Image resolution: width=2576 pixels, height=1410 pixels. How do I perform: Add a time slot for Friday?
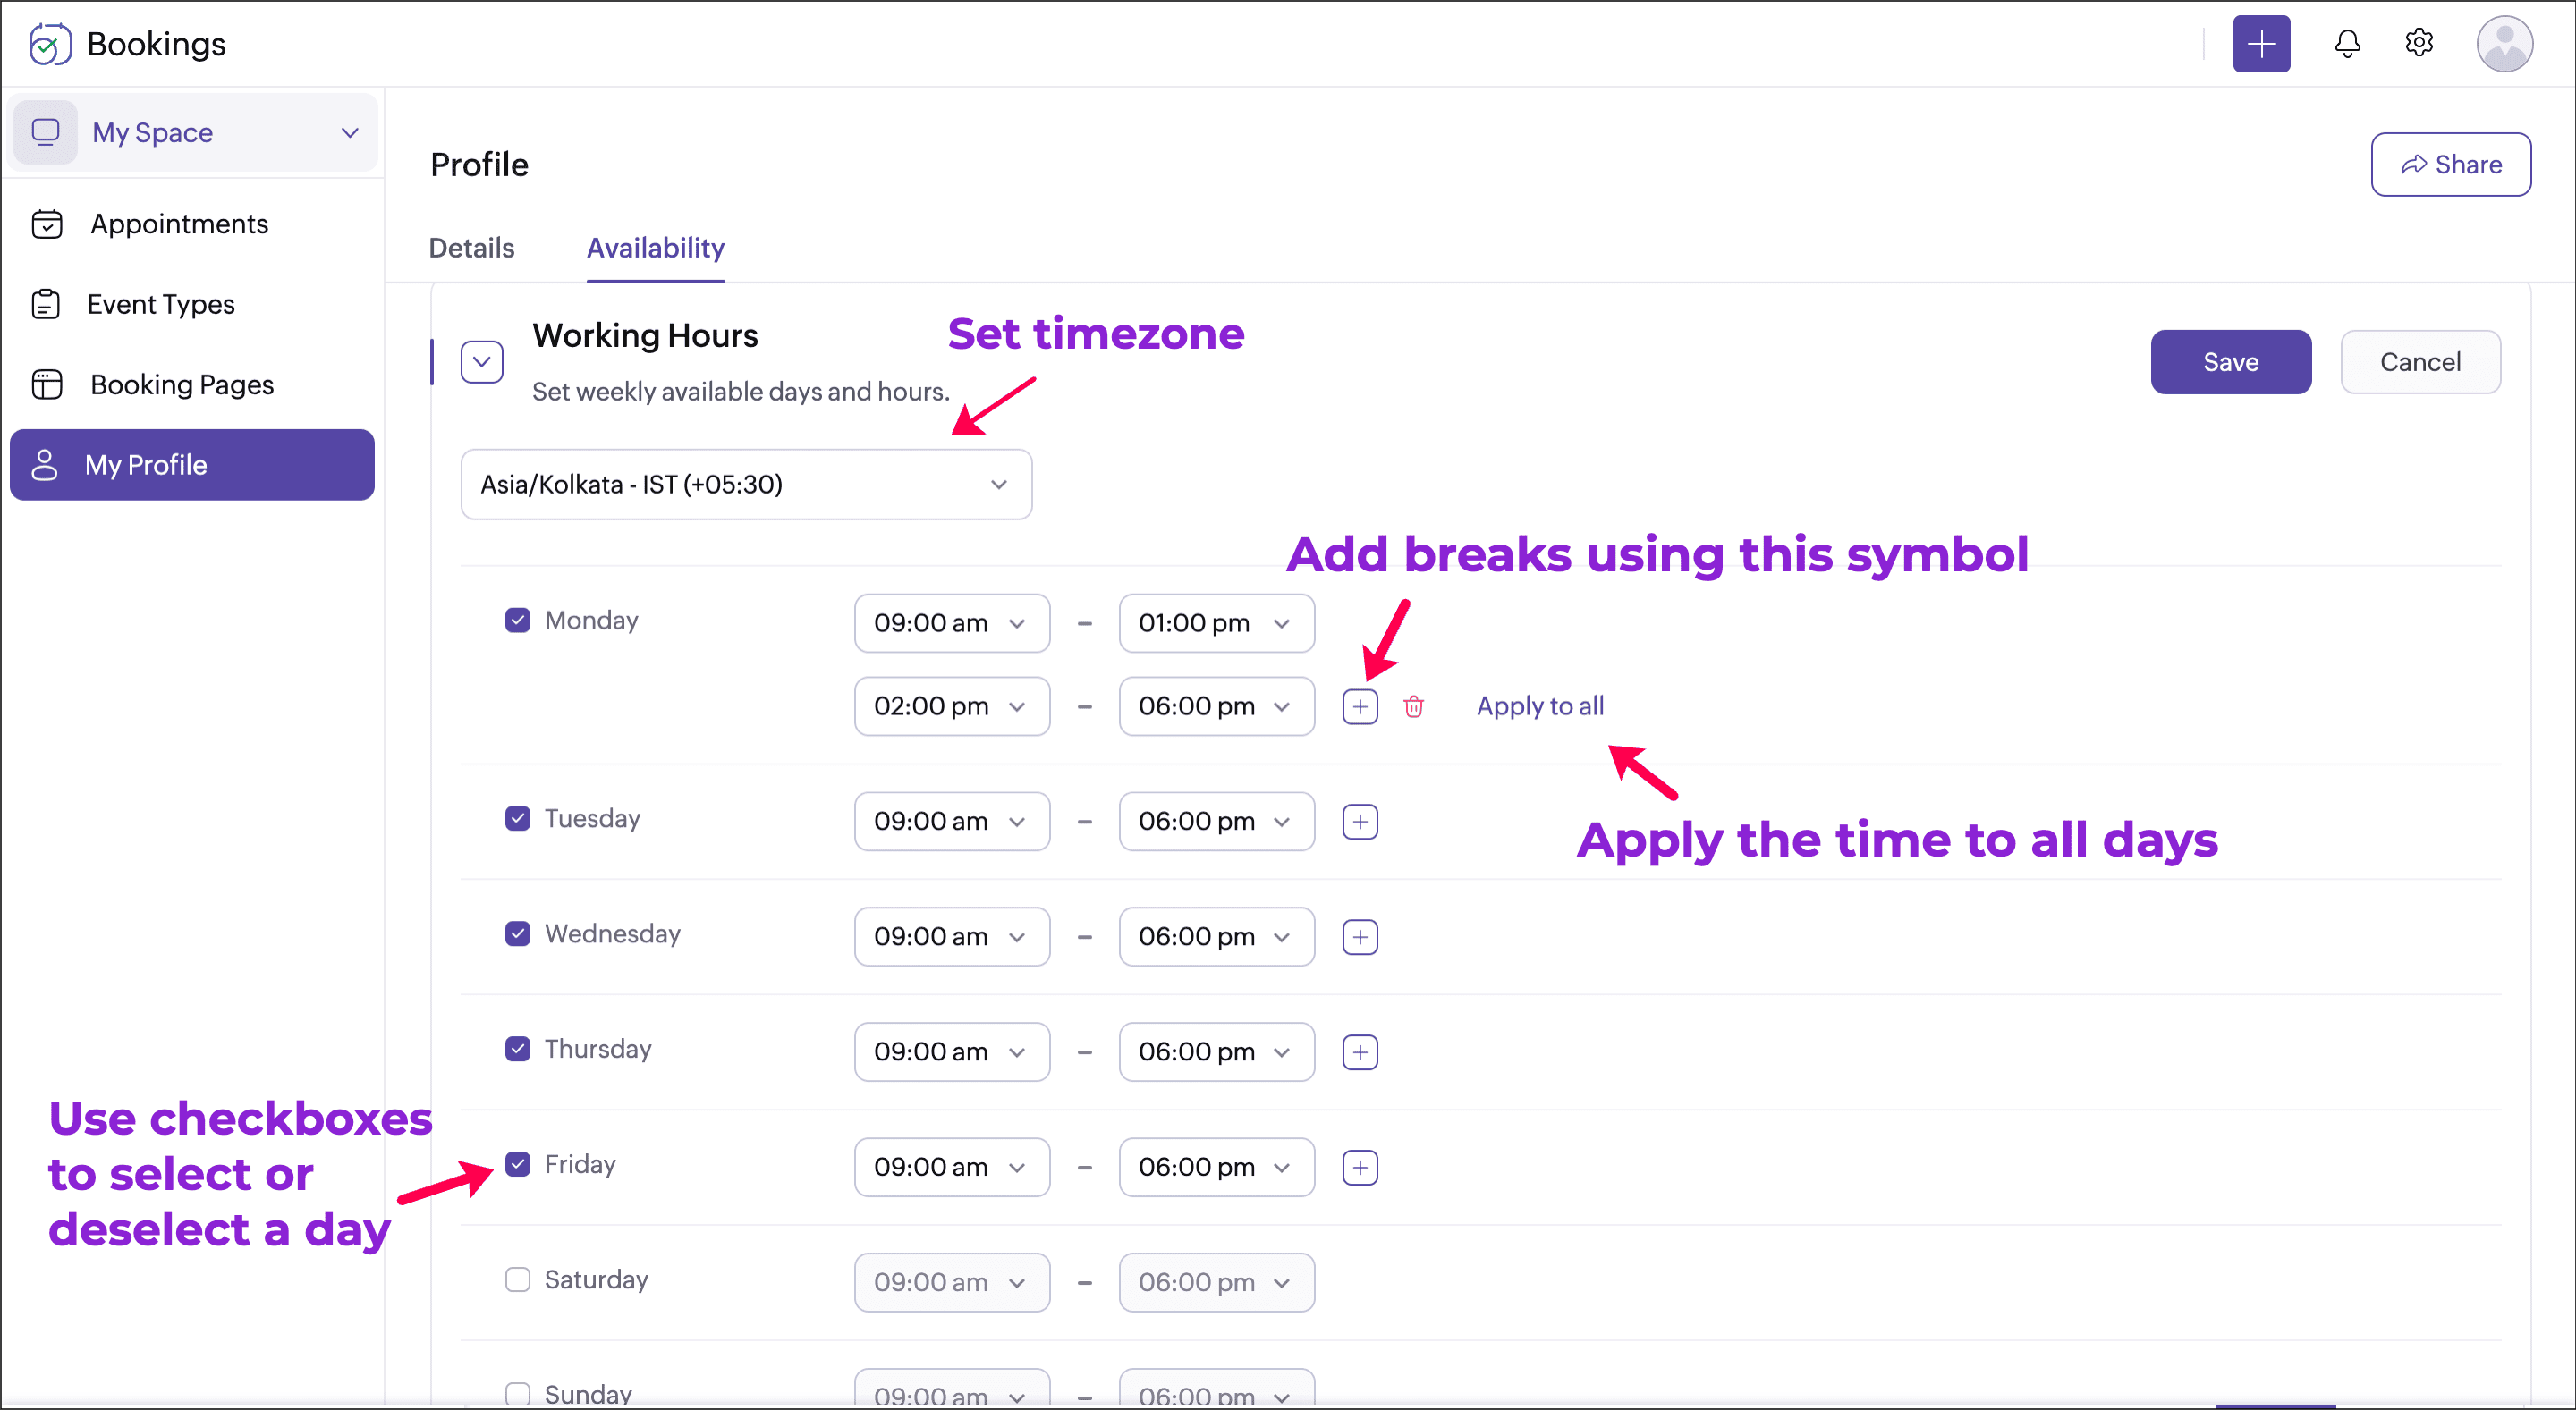(1360, 1167)
